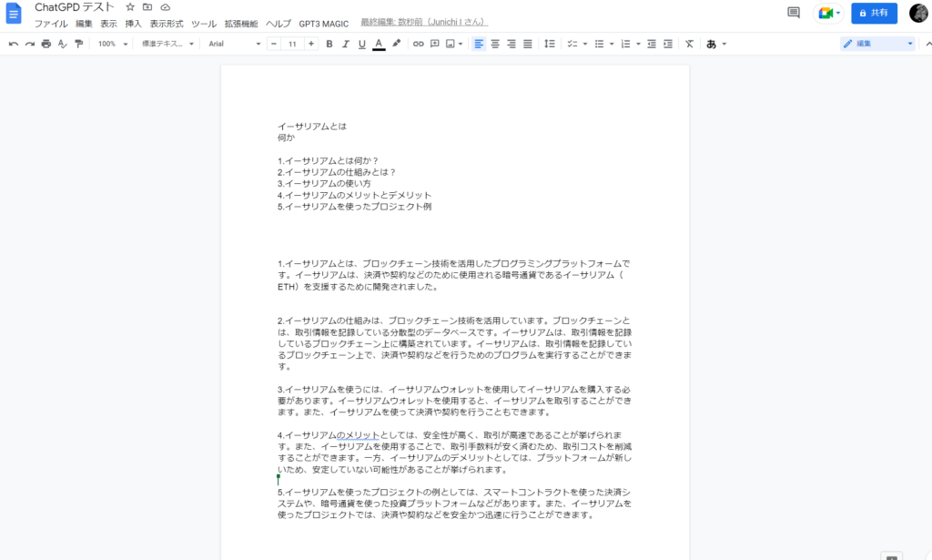Open the text color picker
The image size is (932, 560).
click(379, 44)
